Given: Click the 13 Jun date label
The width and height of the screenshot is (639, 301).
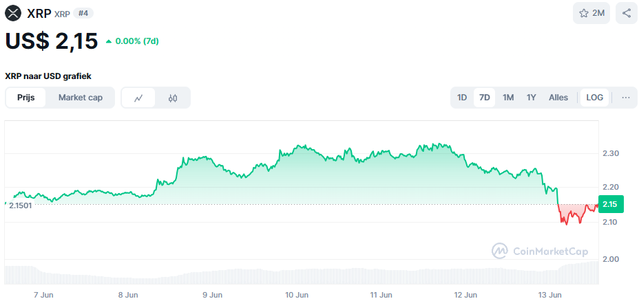Looking at the screenshot, I should click(x=549, y=295).
